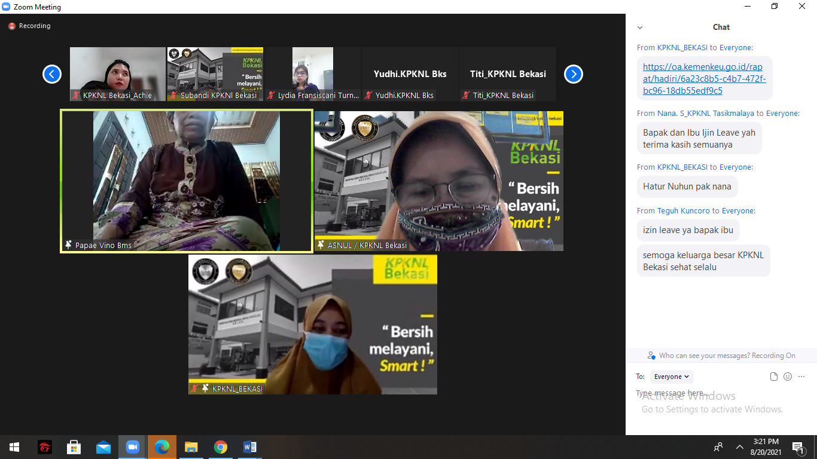
Task: Open the Windows notification center
Action: (x=797, y=447)
